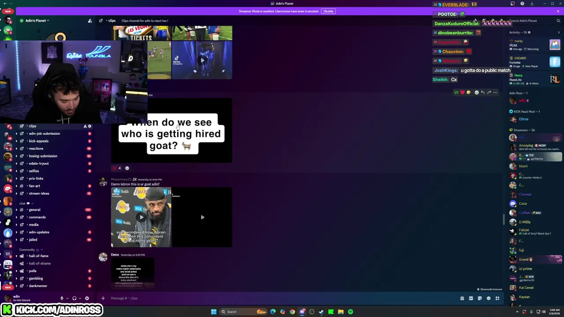The width and height of the screenshot is (564, 317).
Task: Open More options on hover toolbar
Action: (495, 92)
